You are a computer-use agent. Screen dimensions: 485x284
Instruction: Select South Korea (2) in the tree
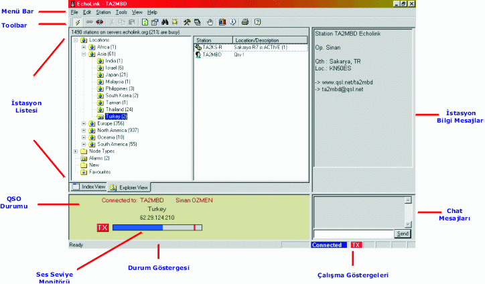click(x=122, y=96)
